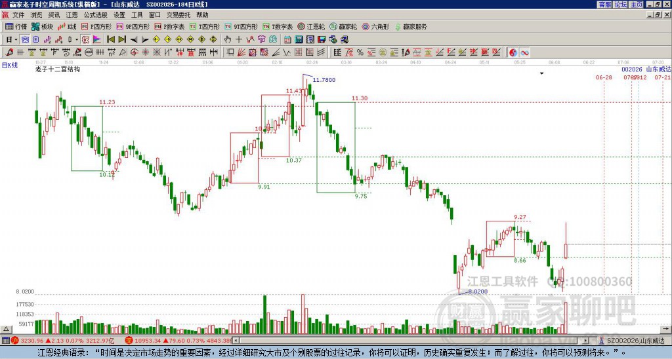Open the calculator icon

(x=299, y=40)
